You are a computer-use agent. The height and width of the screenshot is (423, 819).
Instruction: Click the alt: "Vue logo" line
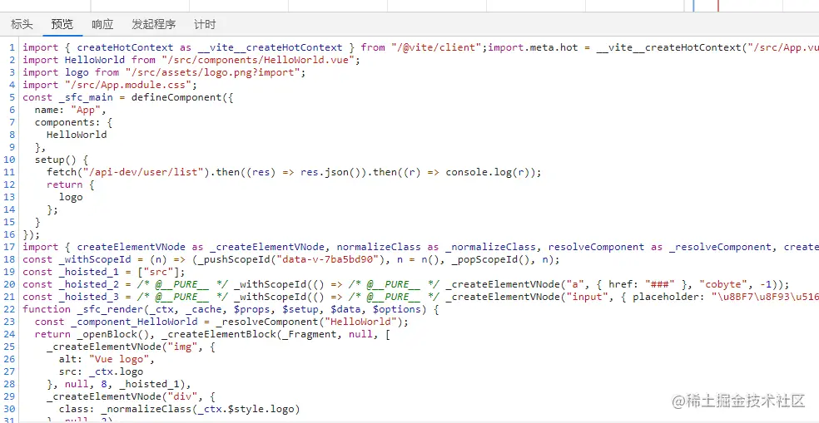tap(107, 359)
